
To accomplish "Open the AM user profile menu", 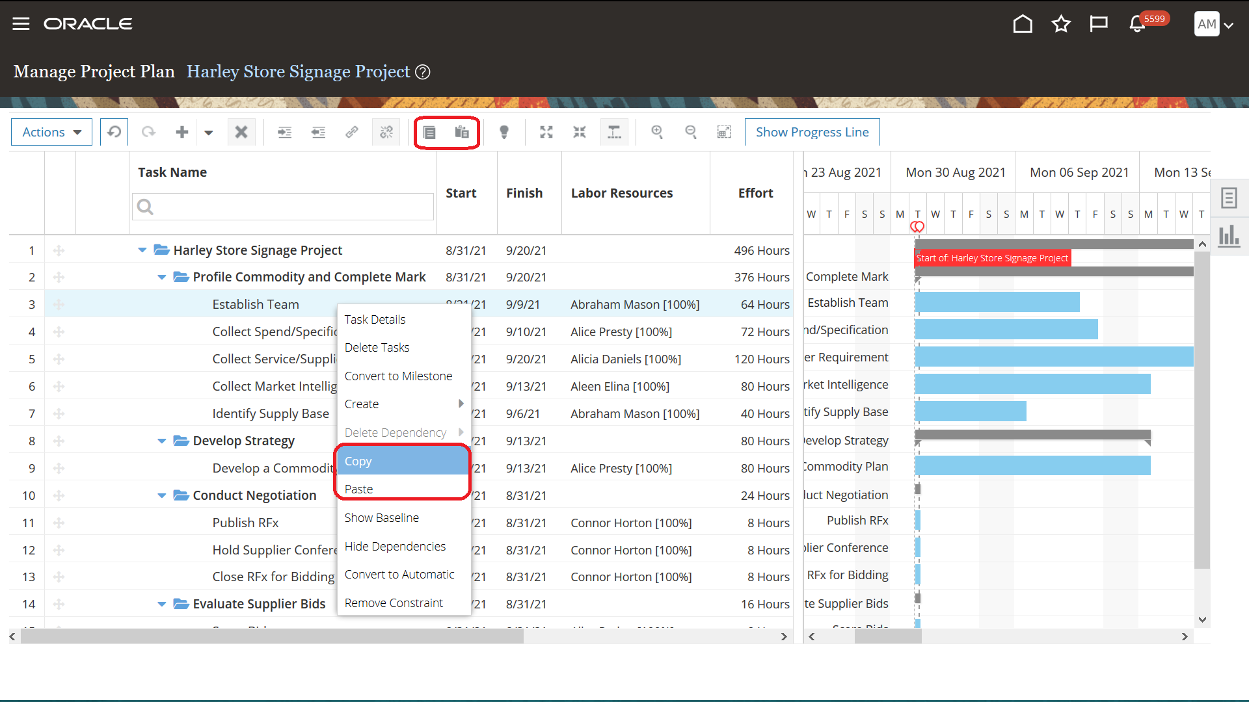I will click(x=1214, y=25).
